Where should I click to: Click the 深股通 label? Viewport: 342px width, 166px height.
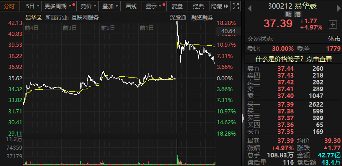[x=178, y=18]
